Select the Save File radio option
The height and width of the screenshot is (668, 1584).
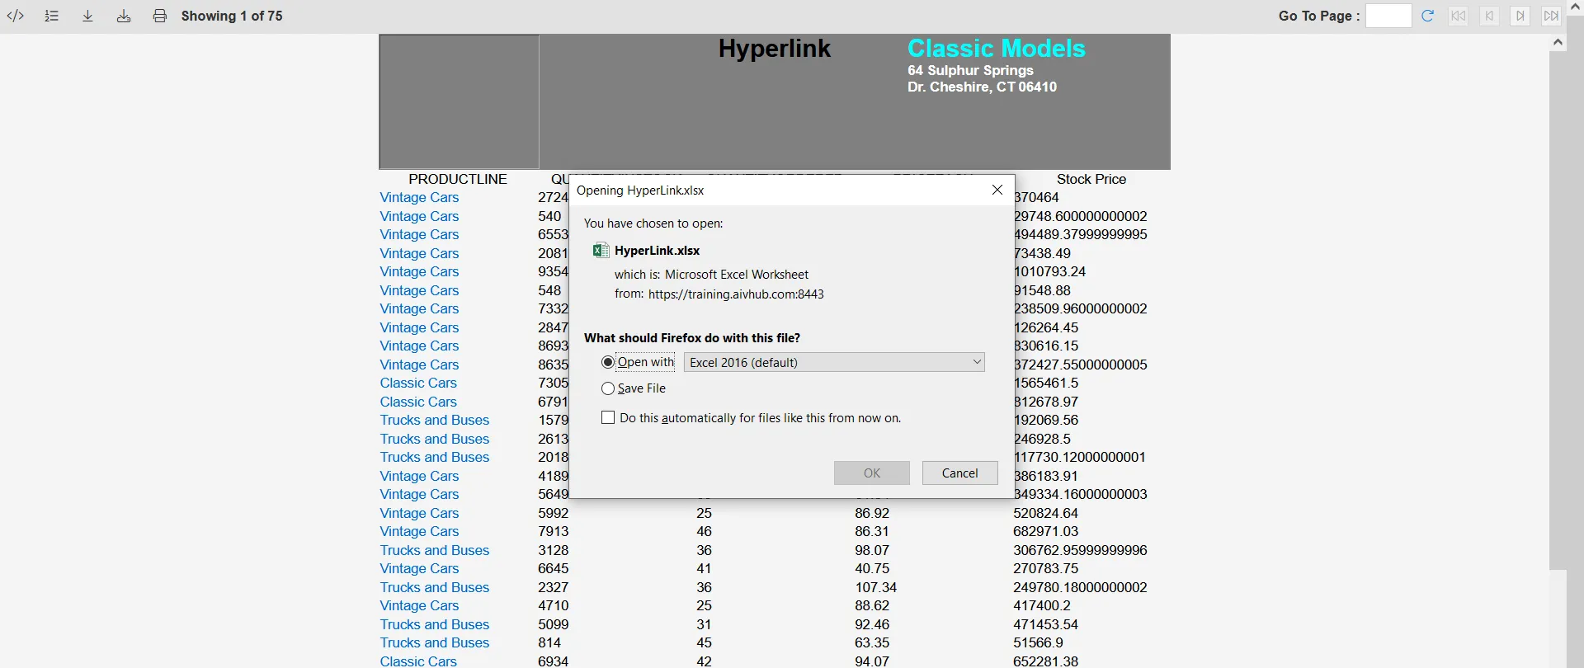608,388
